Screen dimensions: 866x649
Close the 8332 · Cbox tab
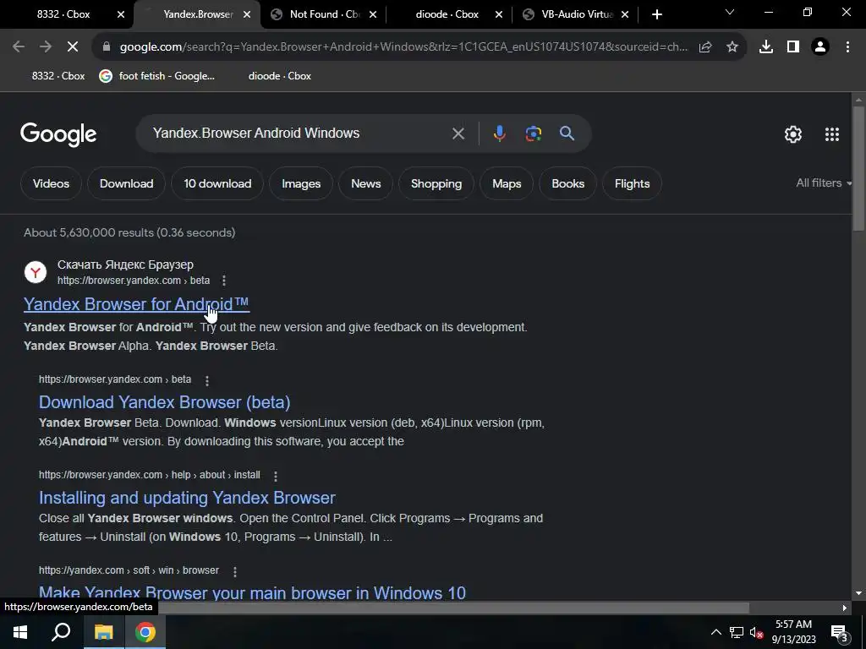click(x=121, y=14)
